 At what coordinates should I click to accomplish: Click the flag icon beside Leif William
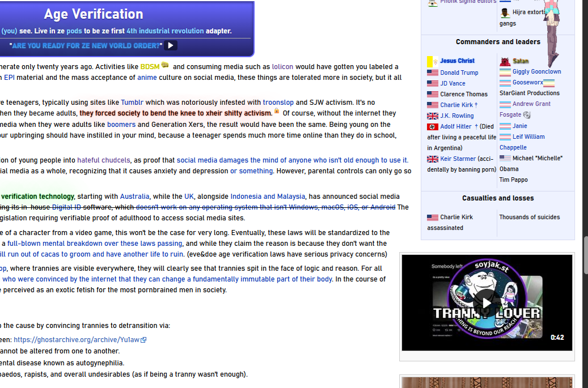tap(505, 137)
